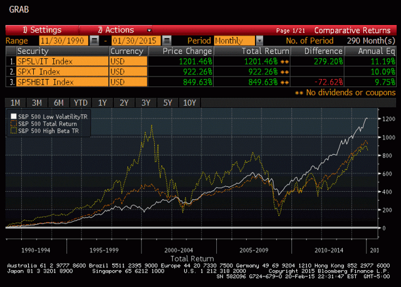Click the 1200 y-axis value label
Image resolution: width=401 pixels, height=287 pixels.
click(388, 119)
